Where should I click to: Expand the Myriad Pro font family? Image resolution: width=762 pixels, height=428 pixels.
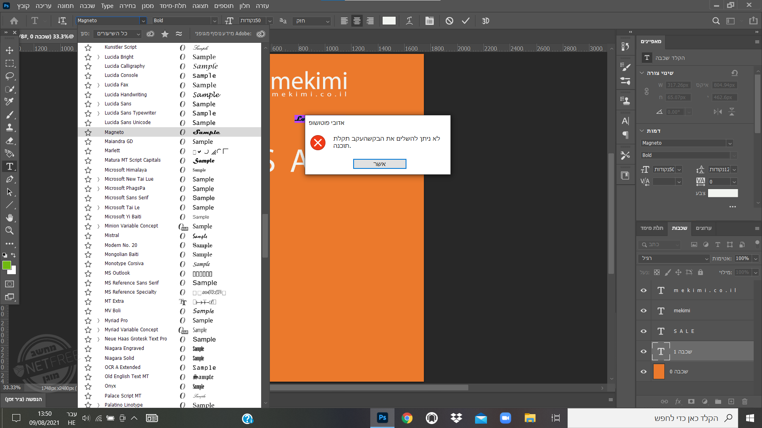tap(98, 321)
